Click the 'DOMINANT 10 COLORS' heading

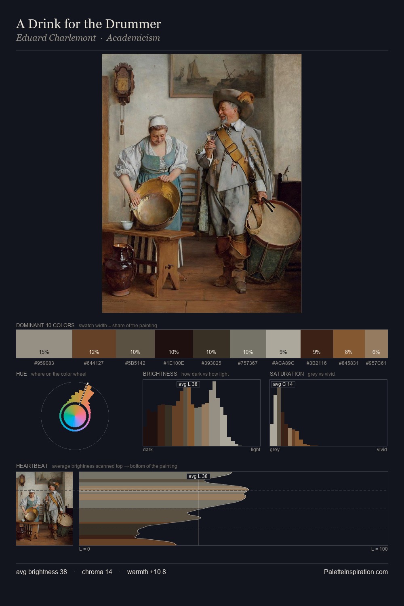[x=45, y=325]
